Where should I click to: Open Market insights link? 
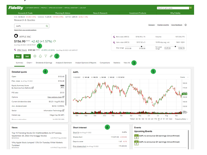click(163, 25)
